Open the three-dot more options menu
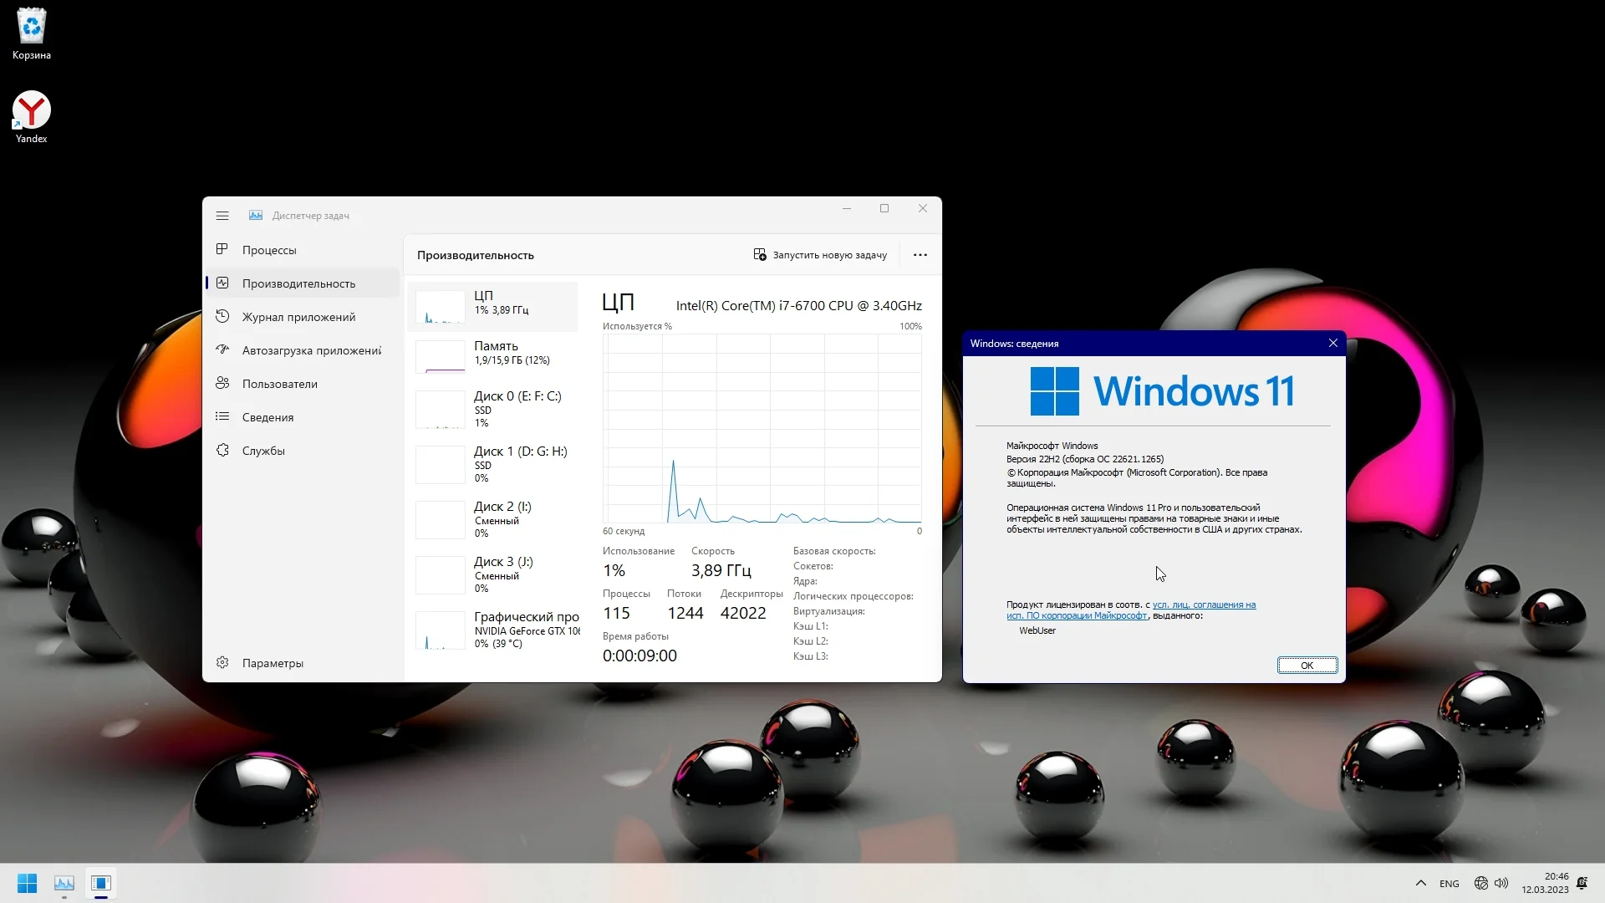The width and height of the screenshot is (1605, 903). coord(920,255)
